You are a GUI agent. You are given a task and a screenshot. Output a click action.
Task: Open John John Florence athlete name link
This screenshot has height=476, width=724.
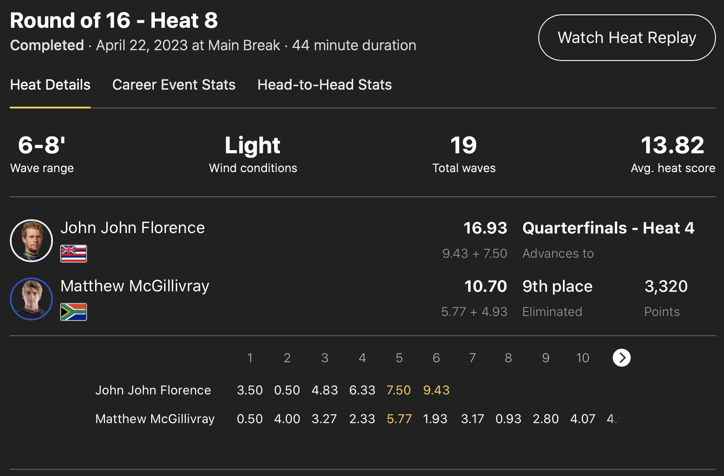click(x=133, y=228)
